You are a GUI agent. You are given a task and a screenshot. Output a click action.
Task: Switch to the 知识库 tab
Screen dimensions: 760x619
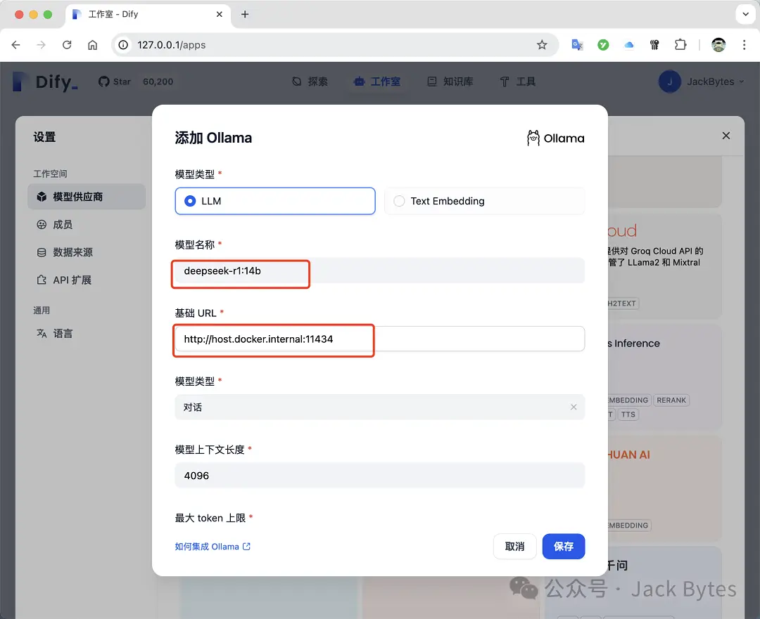[x=450, y=81]
